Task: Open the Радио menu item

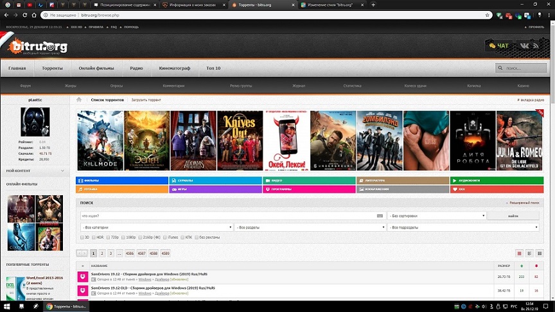Action: (136, 68)
